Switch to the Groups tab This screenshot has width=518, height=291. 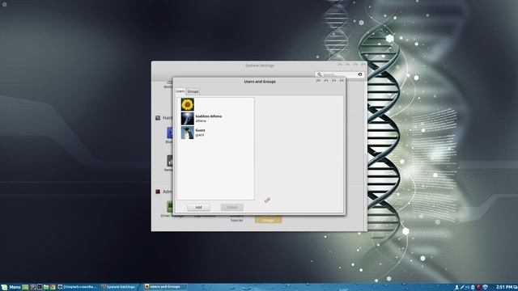(193, 91)
